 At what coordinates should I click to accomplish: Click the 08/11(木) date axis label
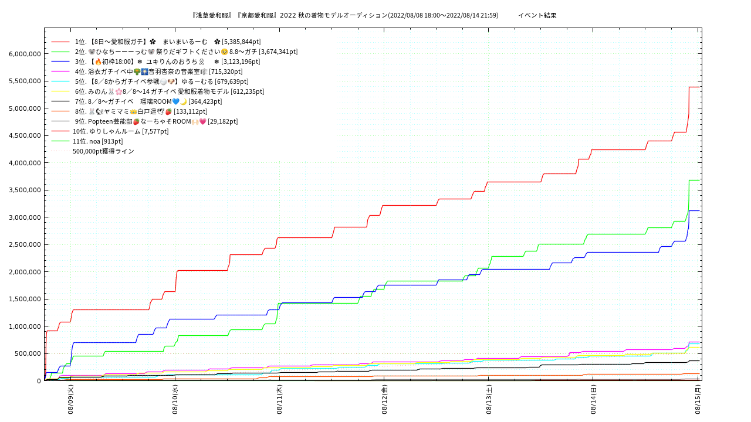pos(279,399)
